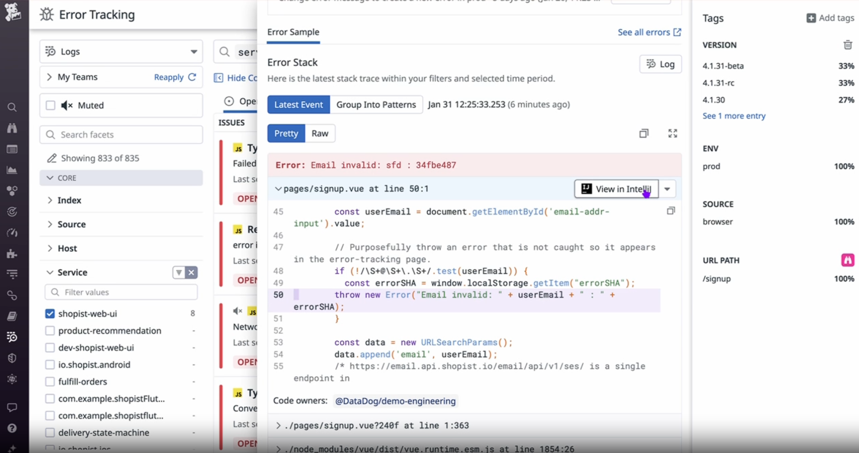
Task: Expand the stack trace to fullscreen
Action: (673, 133)
